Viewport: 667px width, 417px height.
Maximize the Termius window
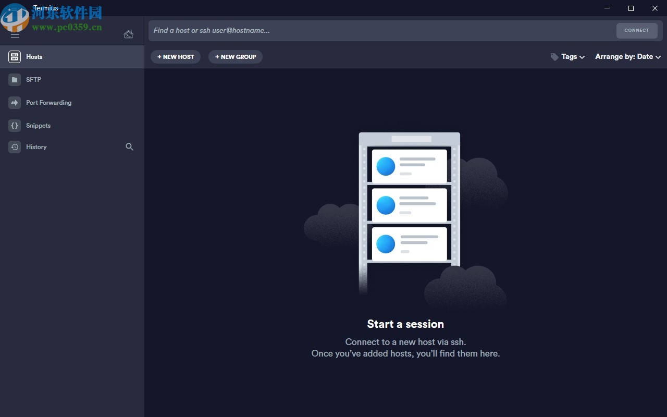click(631, 8)
